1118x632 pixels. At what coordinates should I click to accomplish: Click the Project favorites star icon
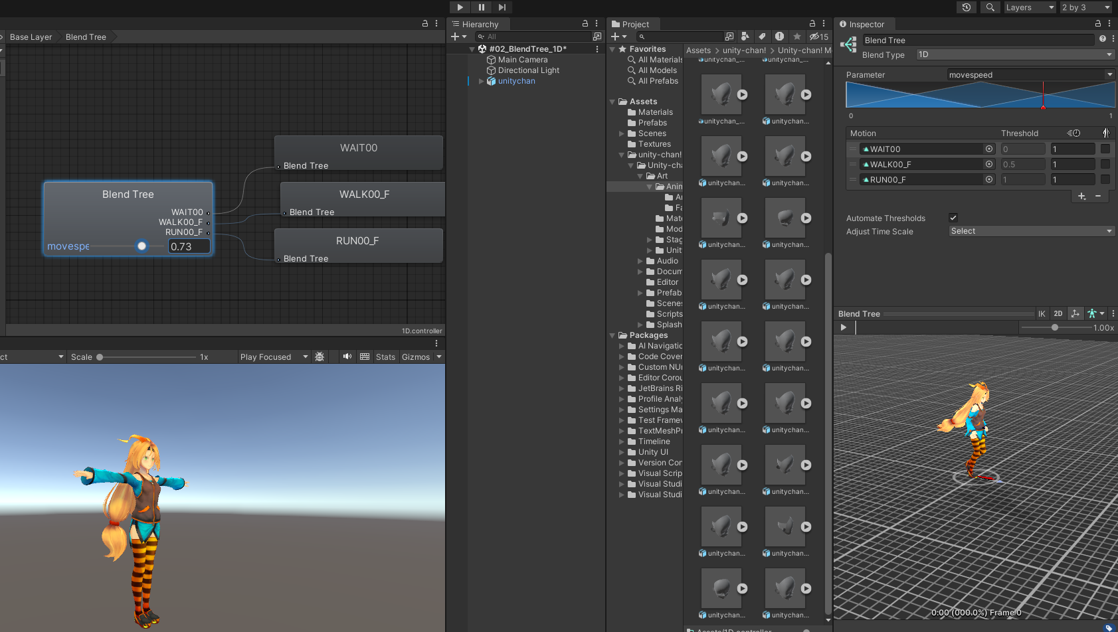click(797, 37)
